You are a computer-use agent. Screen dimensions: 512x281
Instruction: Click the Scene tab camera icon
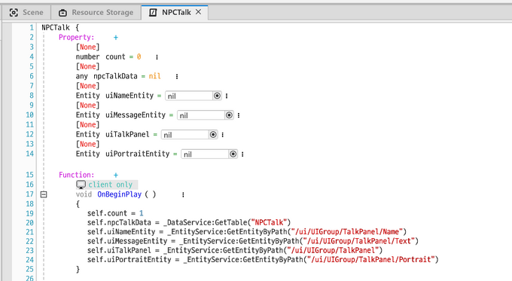(14, 12)
